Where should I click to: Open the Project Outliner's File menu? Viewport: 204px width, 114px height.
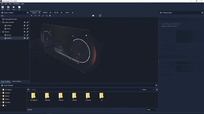pyautogui.click(x=2, y=16)
